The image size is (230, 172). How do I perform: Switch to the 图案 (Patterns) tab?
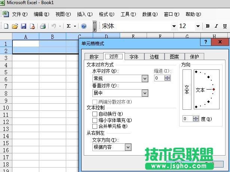coord(174,57)
